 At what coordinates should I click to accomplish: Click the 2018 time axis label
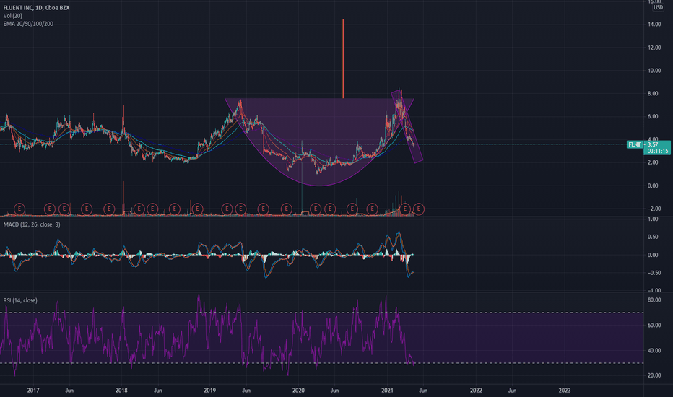point(121,390)
